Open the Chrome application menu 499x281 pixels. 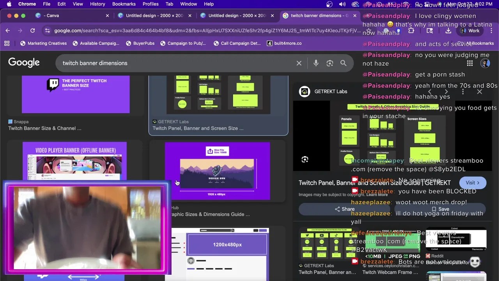click(27, 4)
